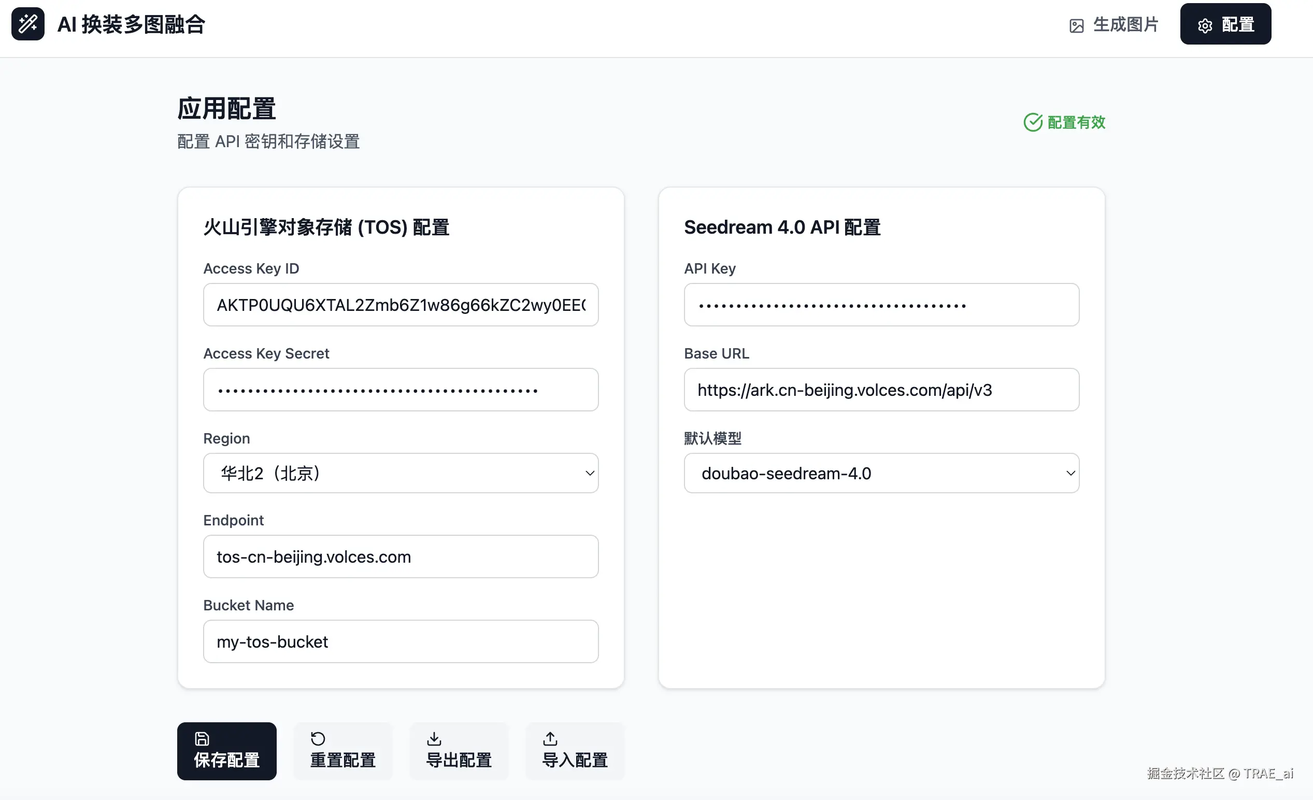Click the upload arrow import icon
1313x800 pixels.
550,739
